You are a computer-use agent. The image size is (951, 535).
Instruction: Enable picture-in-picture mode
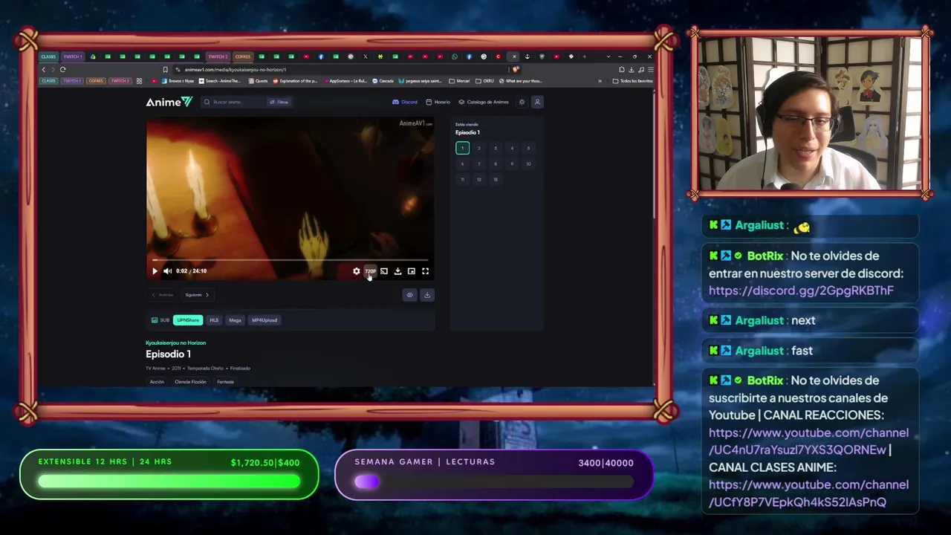tap(411, 271)
